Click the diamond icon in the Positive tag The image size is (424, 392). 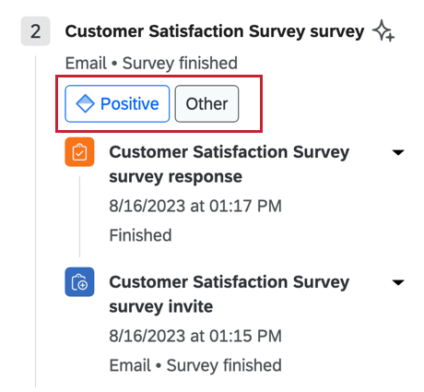tap(85, 103)
